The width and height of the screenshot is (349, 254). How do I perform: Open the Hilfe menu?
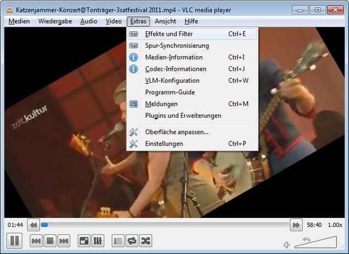click(191, 21)
